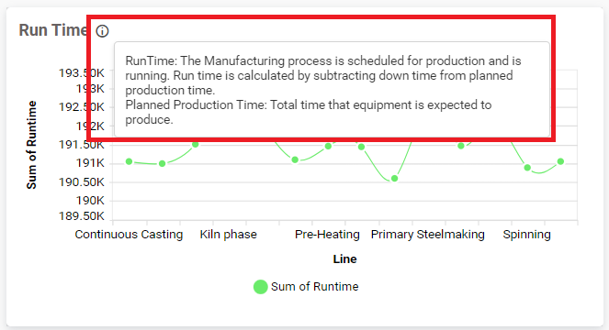Select the rightmost data point on the line
609x330 pixels.
(560, 161)
